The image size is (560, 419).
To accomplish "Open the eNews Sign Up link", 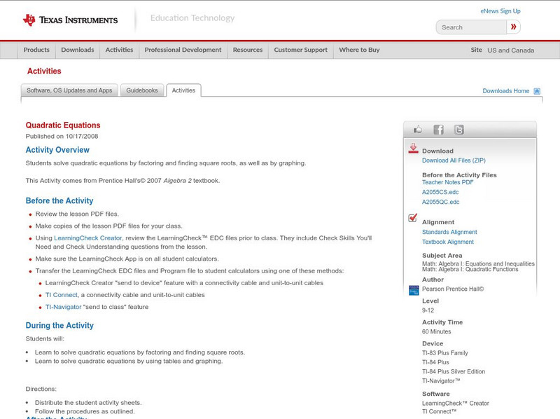I will coord(500,11).
